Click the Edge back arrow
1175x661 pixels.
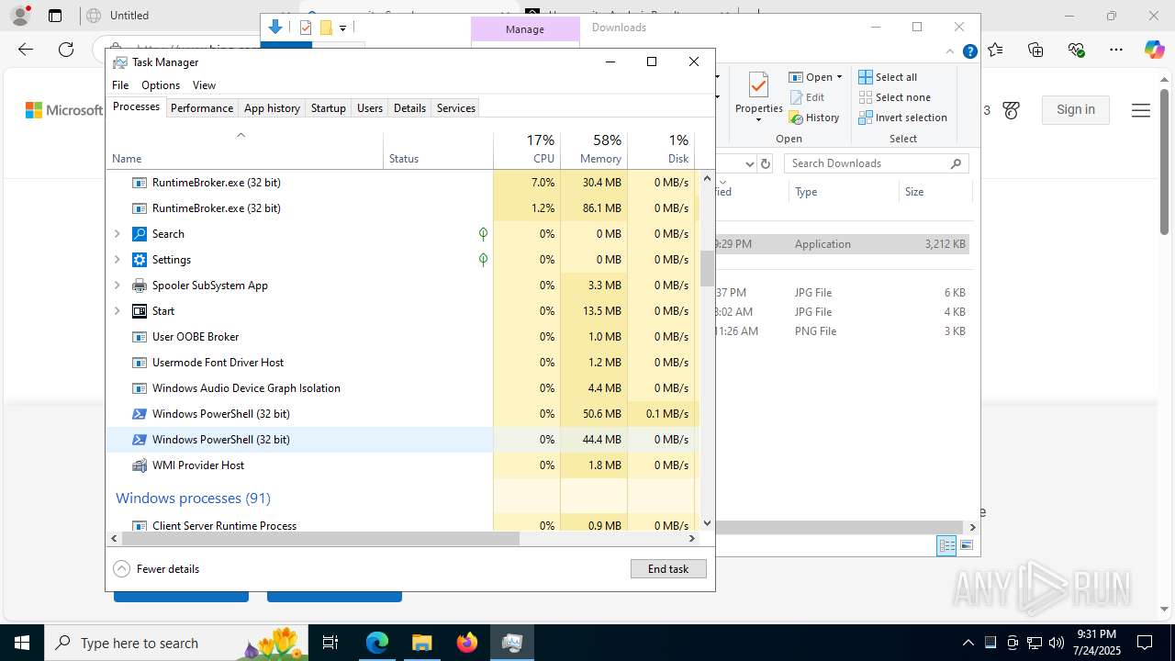pyautogui.click(x=26, y=50)
